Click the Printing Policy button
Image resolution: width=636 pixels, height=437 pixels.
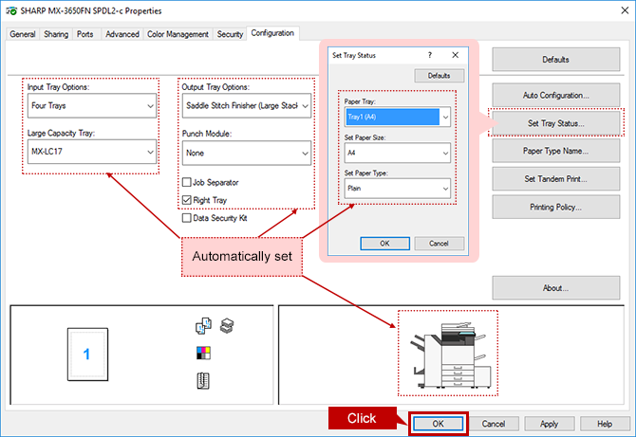coord(556,207)
